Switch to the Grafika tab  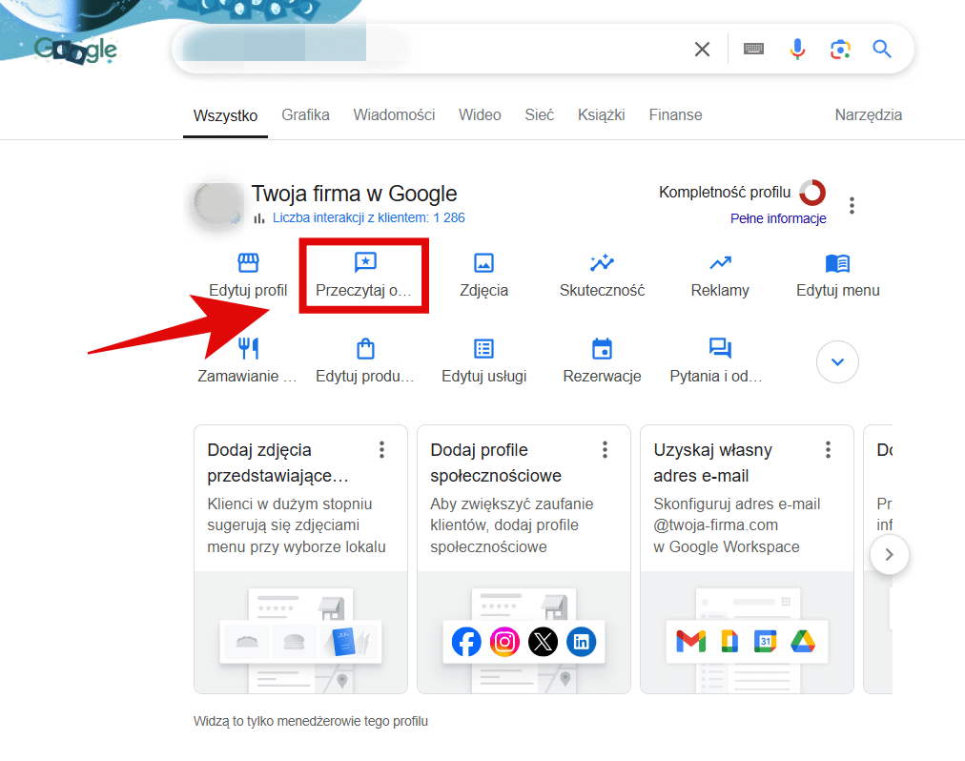pos(305,114)
